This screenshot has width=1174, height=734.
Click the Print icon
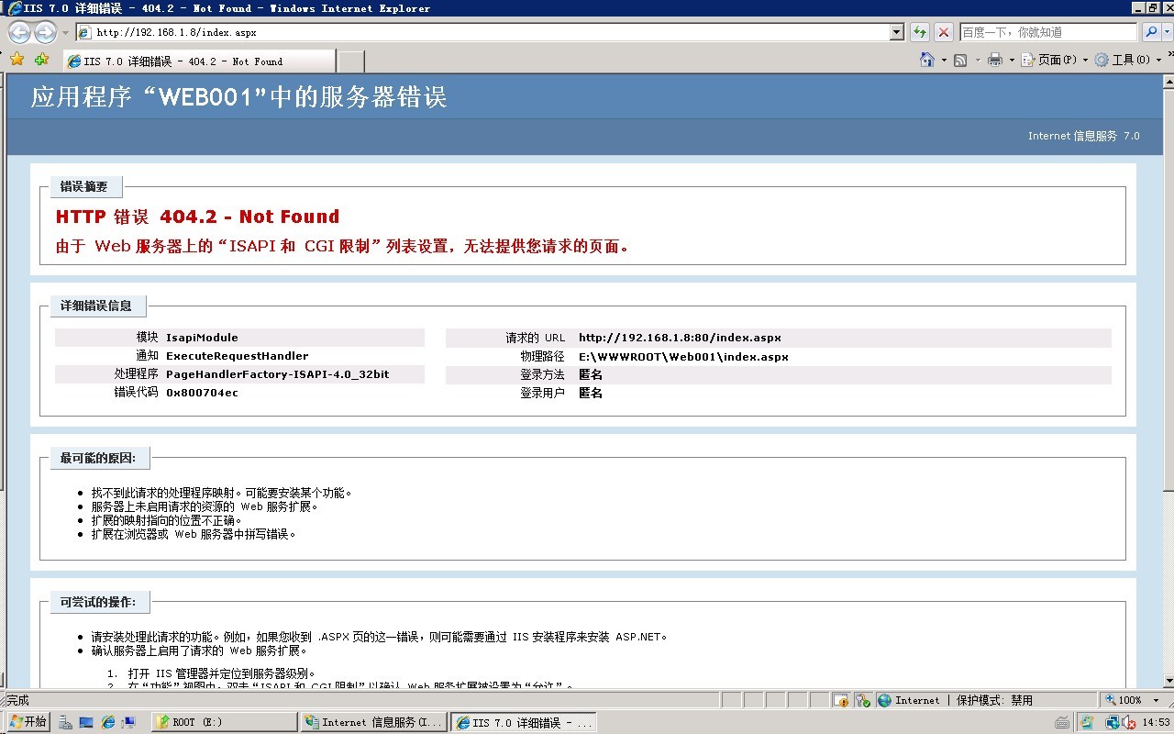(994, 60)
